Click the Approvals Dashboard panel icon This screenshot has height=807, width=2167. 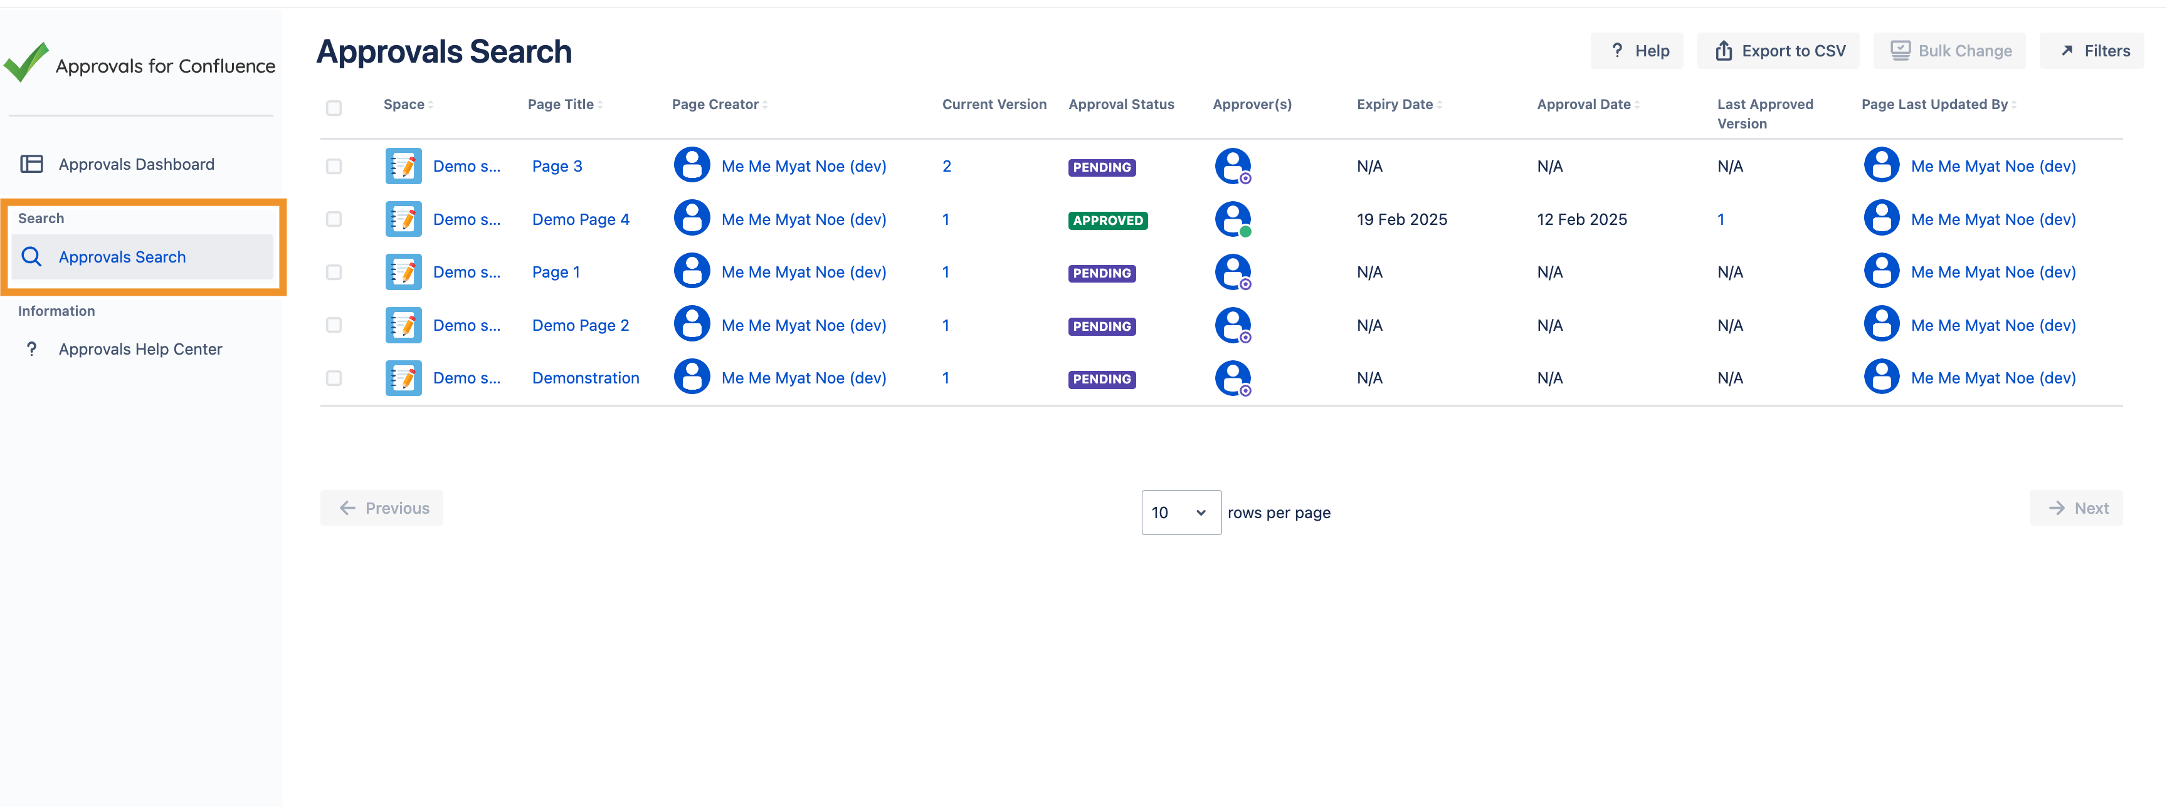(x=31, y=164)
